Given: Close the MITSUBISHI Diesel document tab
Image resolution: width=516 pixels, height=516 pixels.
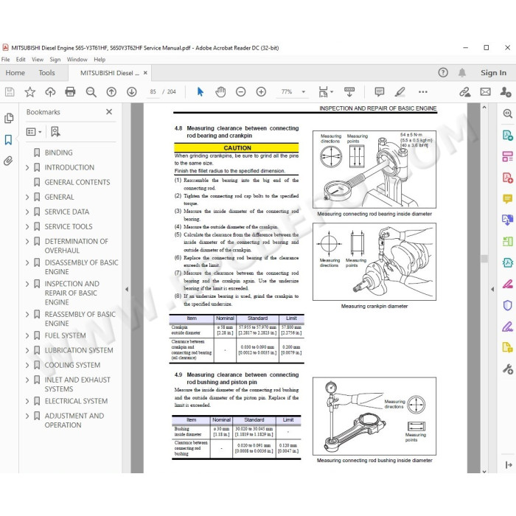Looking at the screenshot, I should 145,73.
